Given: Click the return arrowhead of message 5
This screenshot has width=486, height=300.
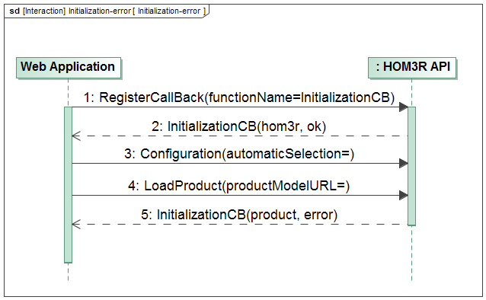Looking at the screenshot, I should 76,224.
